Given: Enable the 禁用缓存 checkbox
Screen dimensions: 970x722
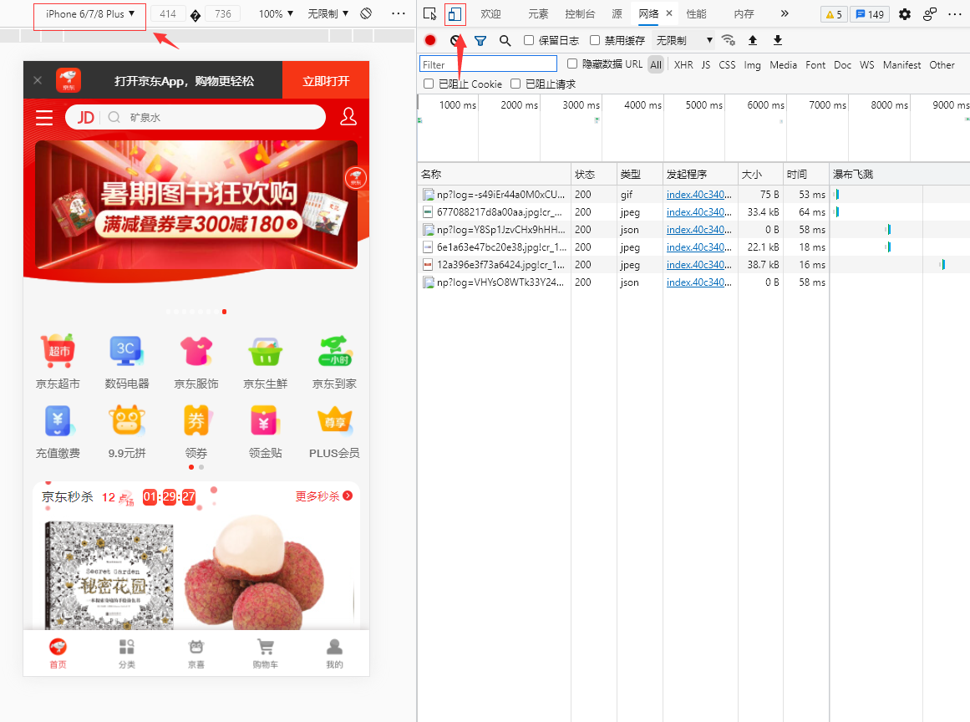Looking at the screenshot, I should (x=595, y=40).
